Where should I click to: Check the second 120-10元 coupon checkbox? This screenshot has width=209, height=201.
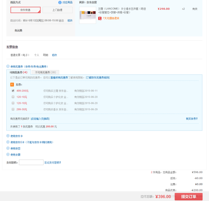[x=13, y=103]
